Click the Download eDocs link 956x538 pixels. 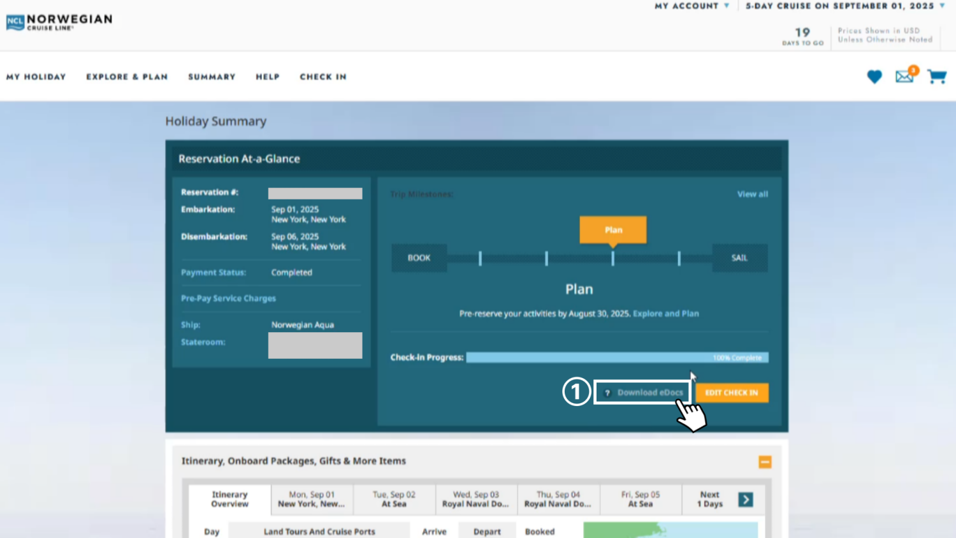(x=650, y=393)
